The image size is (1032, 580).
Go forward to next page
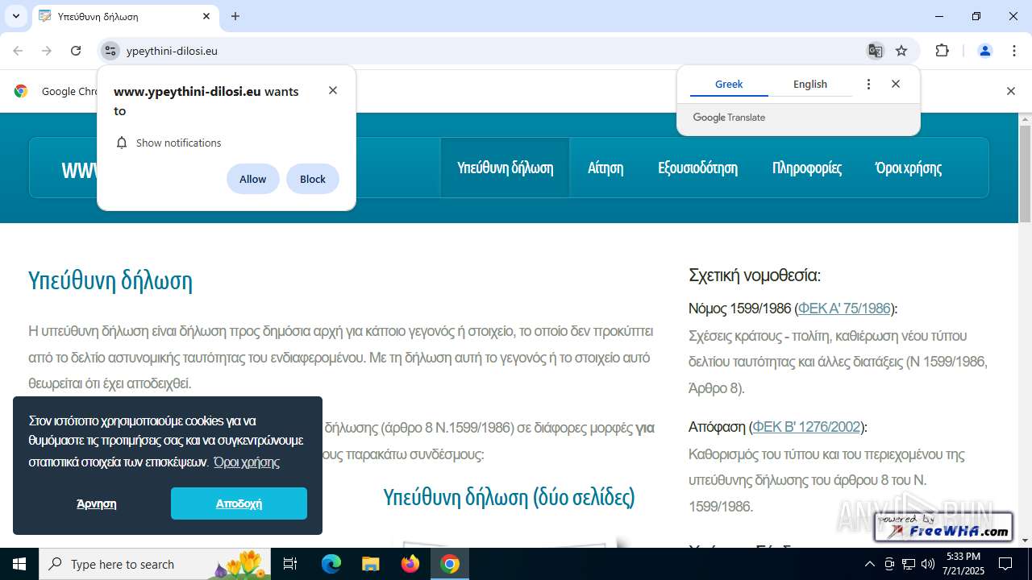[47, 51]
